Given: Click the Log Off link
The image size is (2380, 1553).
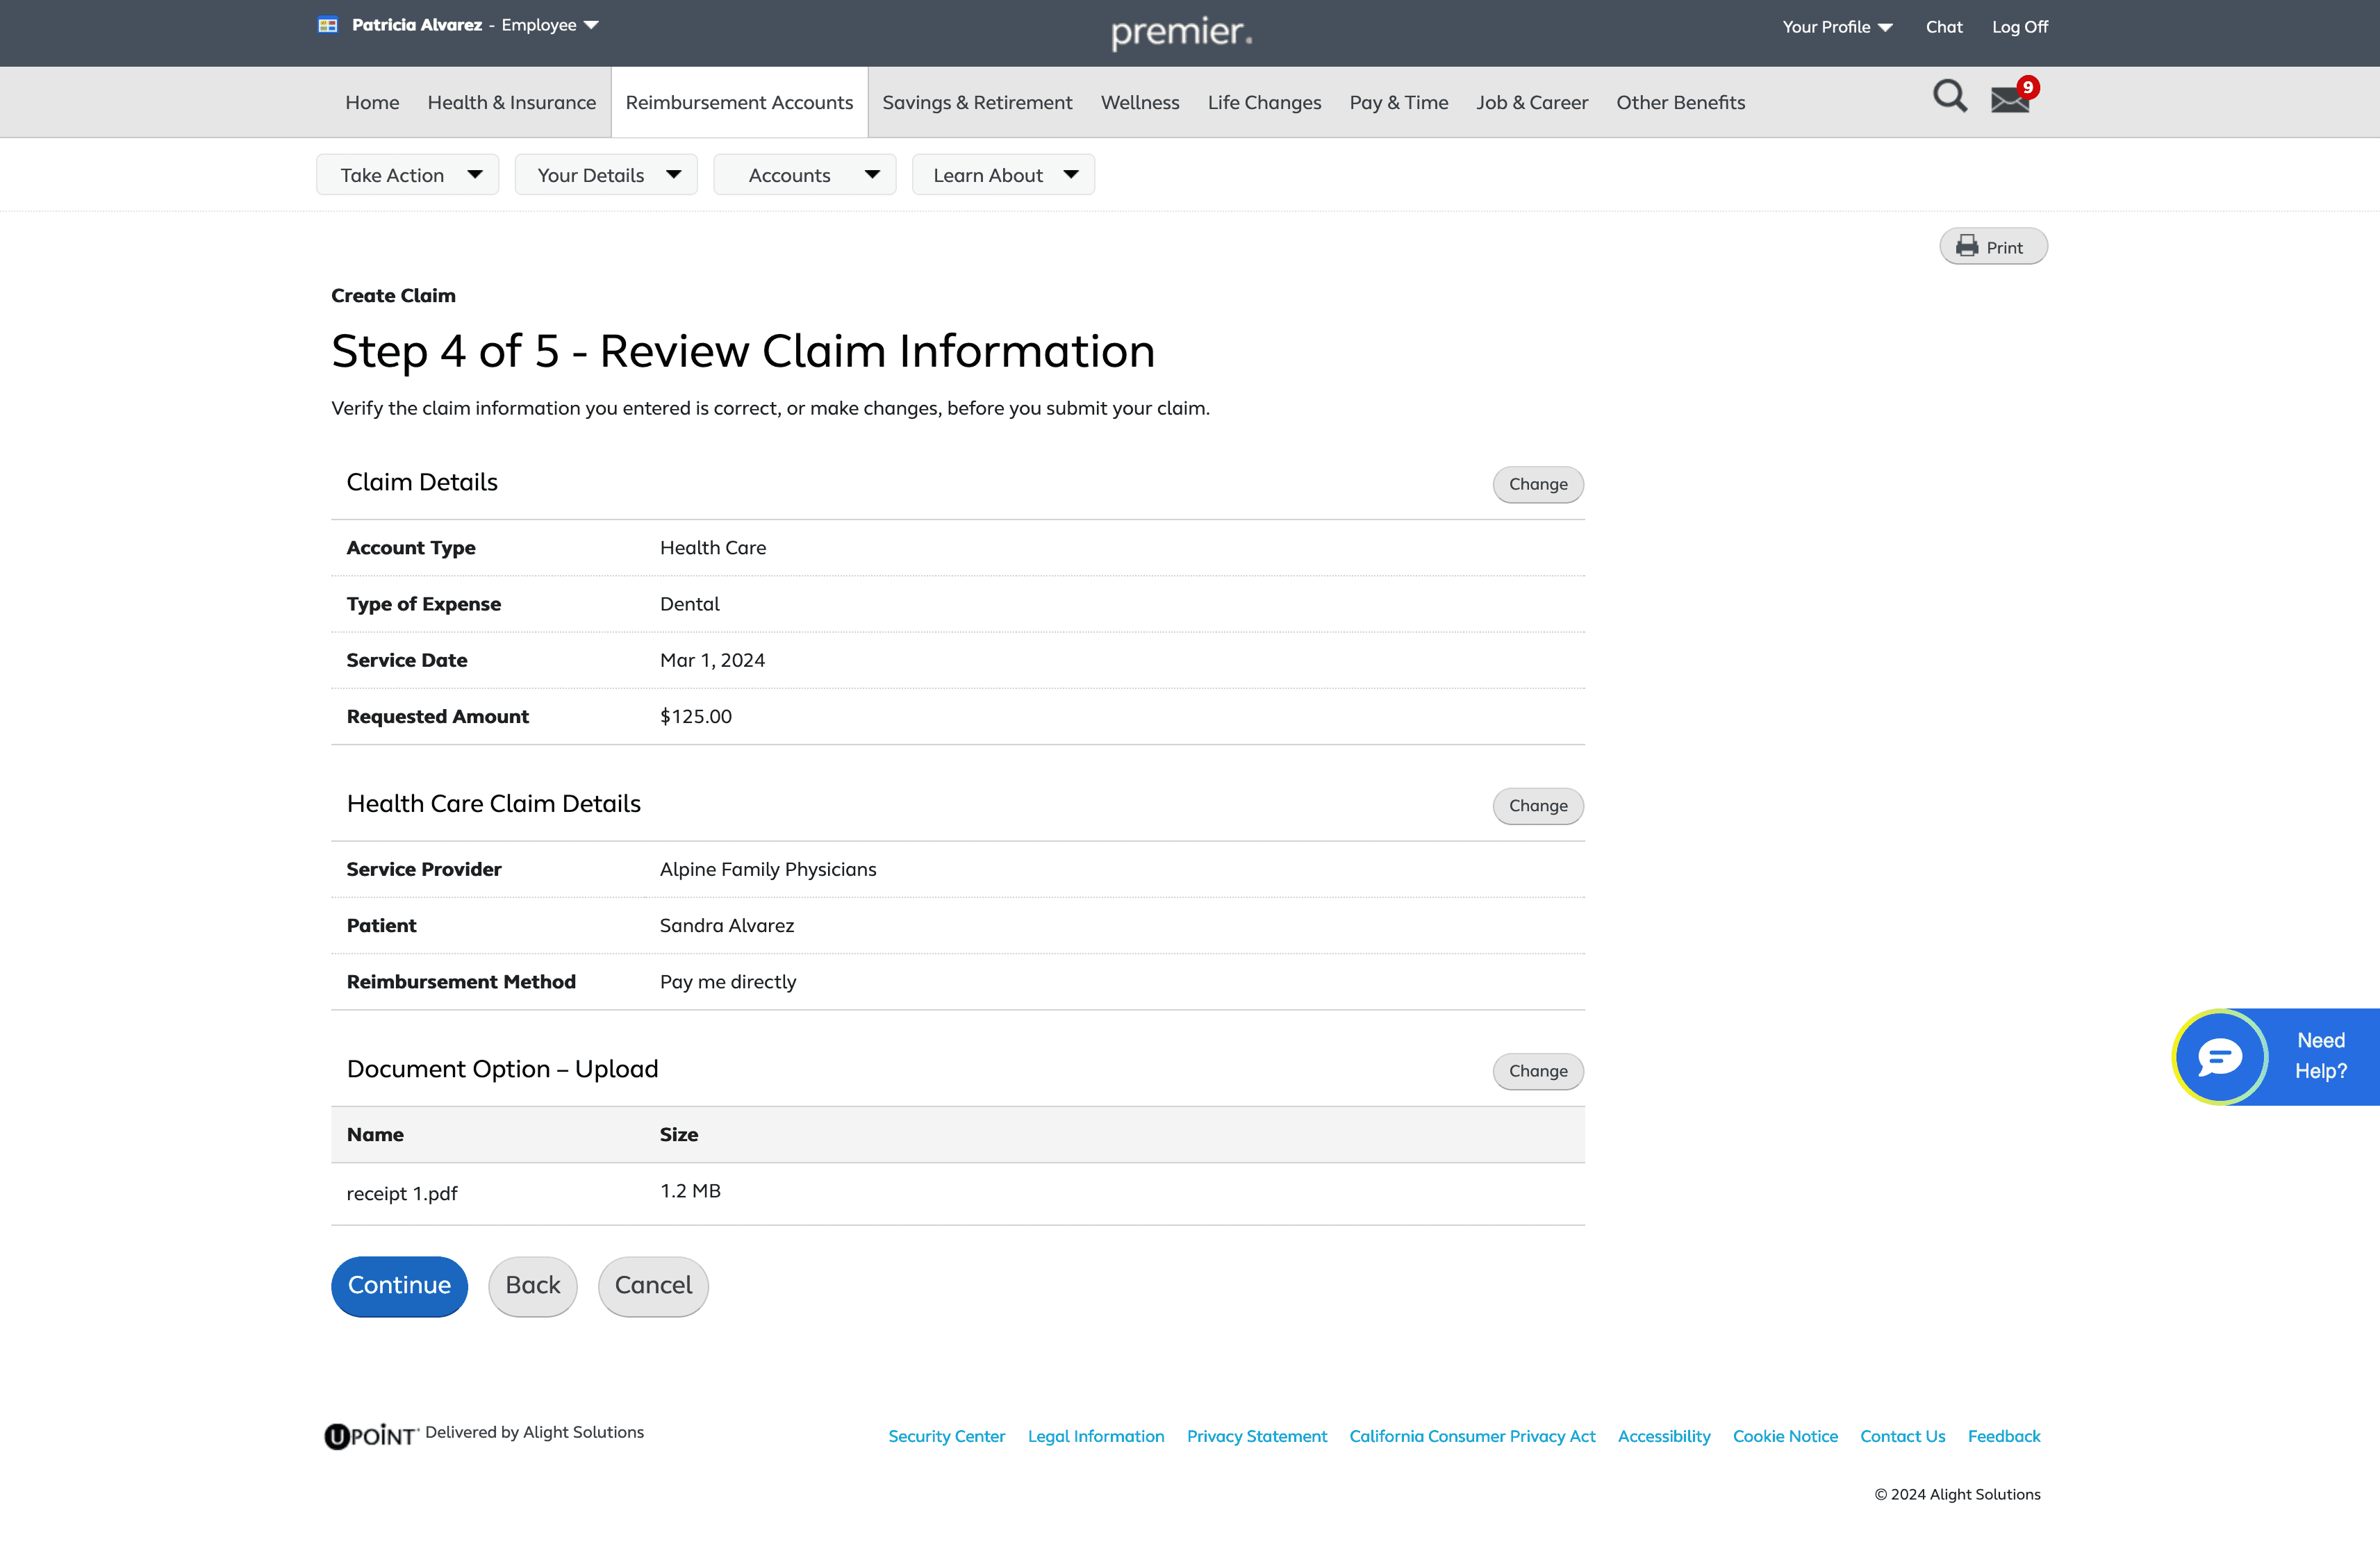Looking at the screenshot, I should coord(2020,27).
